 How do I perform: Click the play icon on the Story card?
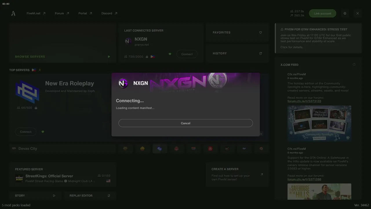(54, 196)
